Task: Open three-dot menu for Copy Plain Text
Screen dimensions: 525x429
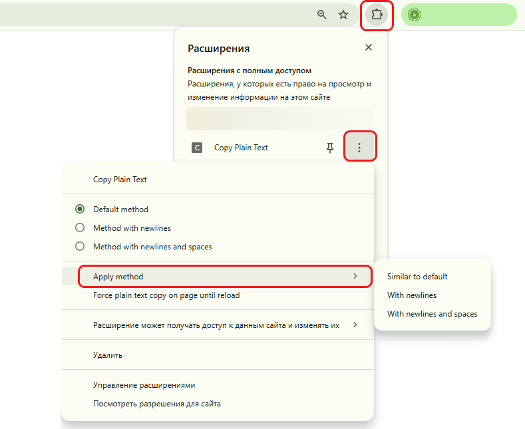Action: pos(359,148)
